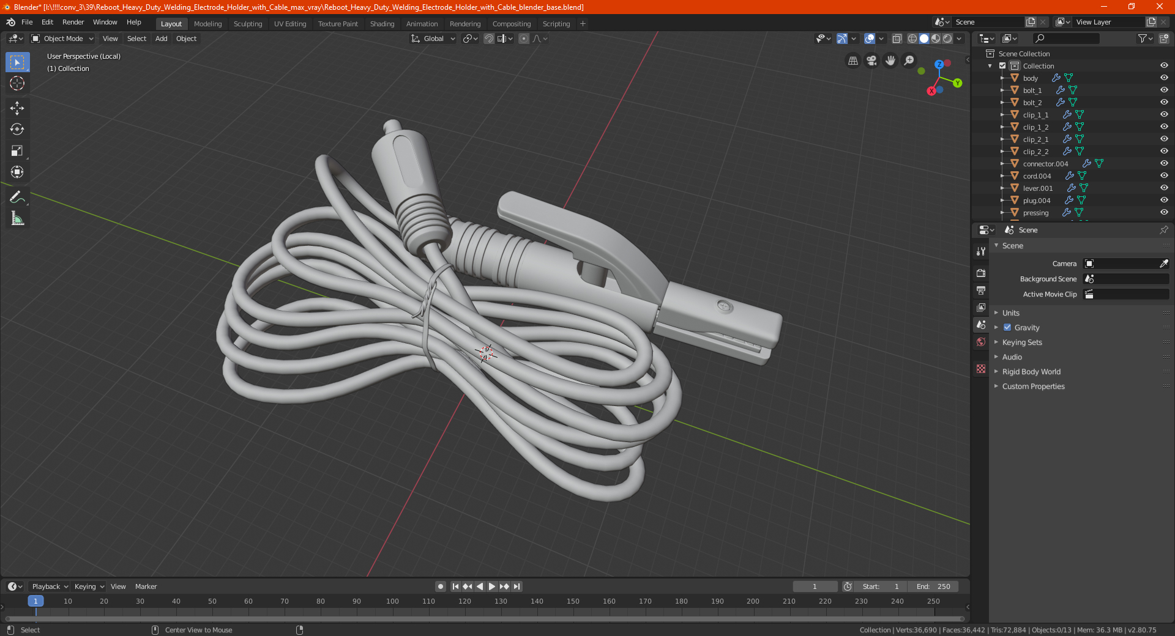Hide the pressing object in viewport
Viewport: 1175px width, 636px height.
pyautogui.click(x=1164, y=213)
